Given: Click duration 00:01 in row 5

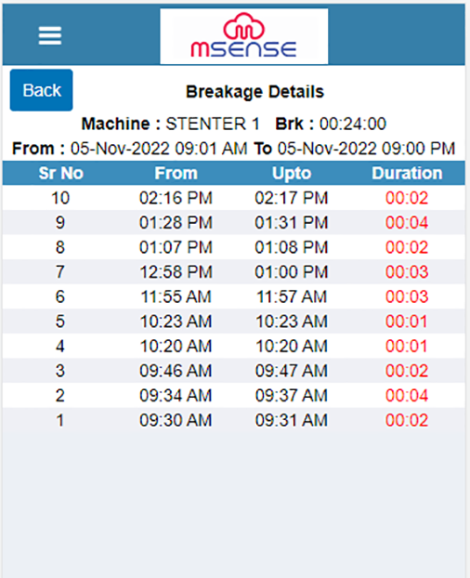Looking at the screenshot, I should 407,322.
